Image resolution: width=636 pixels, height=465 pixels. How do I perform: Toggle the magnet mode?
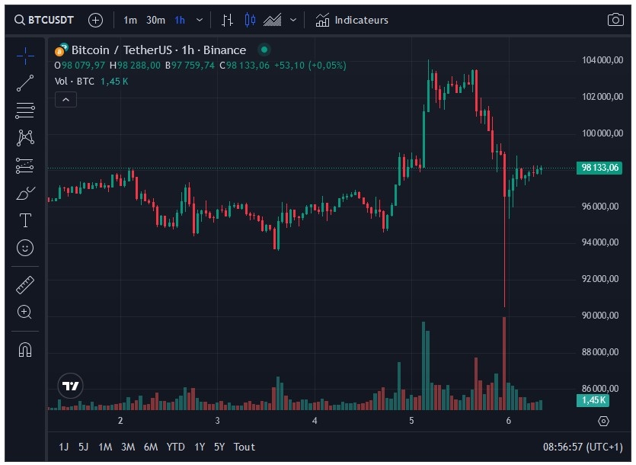[25, 350]
